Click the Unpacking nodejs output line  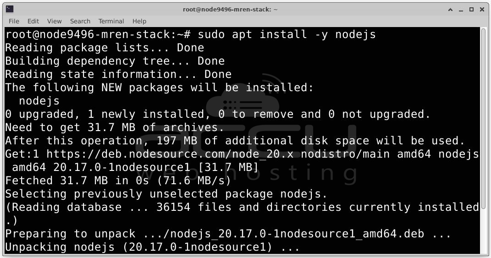pos(153,247)
